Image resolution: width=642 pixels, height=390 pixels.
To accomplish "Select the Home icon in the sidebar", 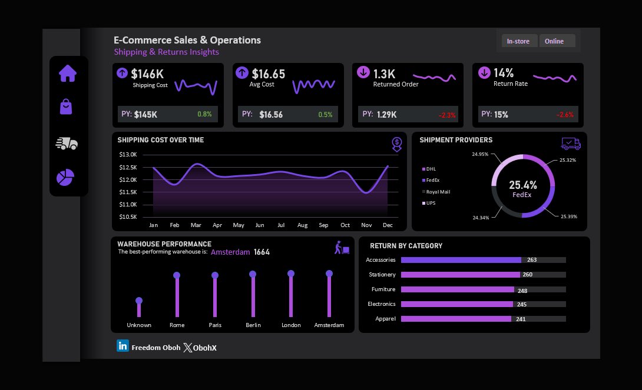I will click(69, 72).
